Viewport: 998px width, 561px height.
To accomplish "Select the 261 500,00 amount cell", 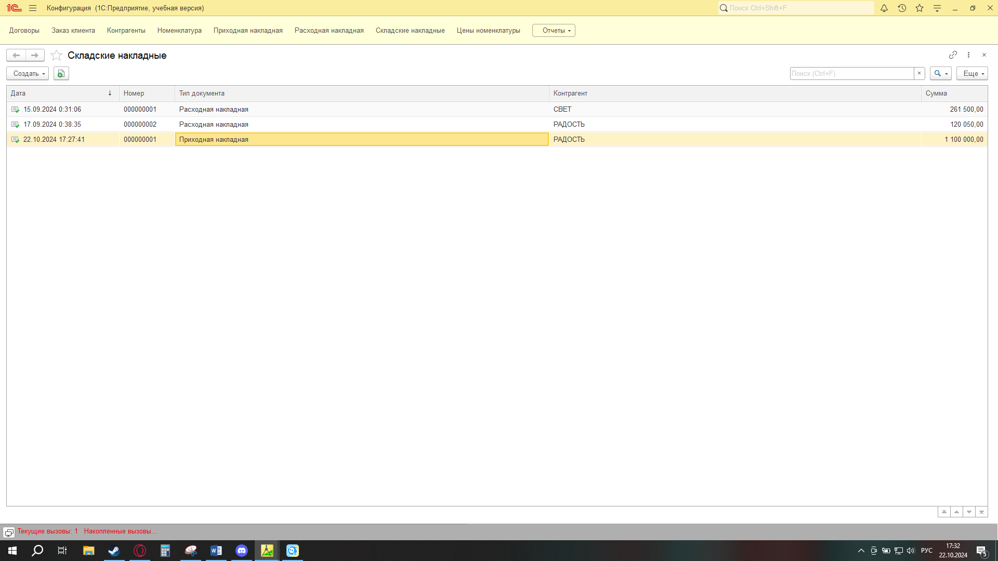I will [954, 109].
